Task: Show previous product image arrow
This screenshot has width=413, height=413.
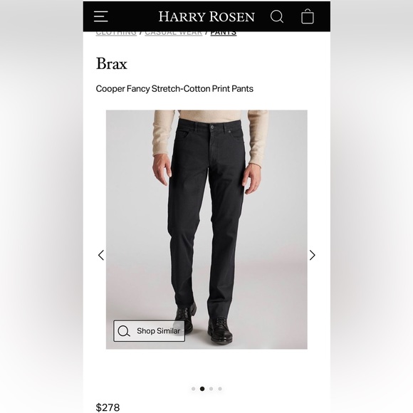Action: tap(101, 255)
